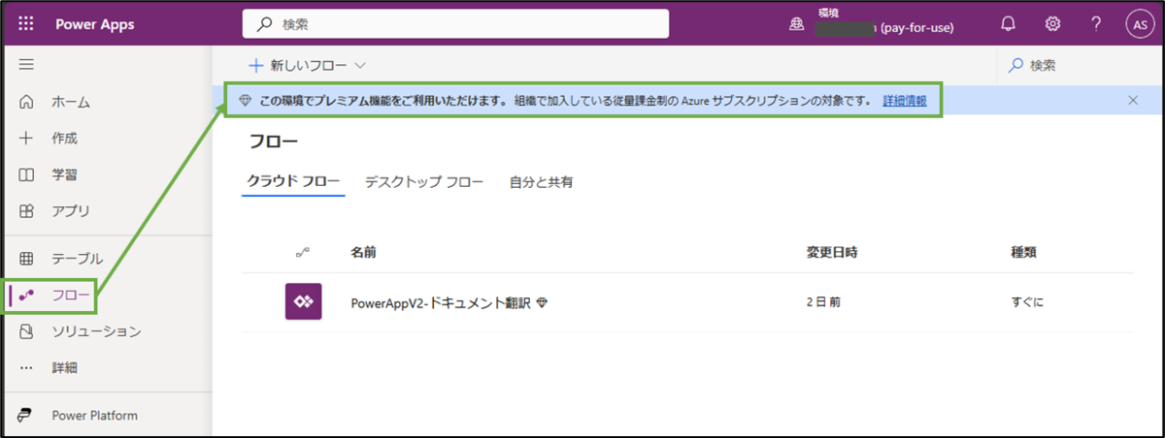Open the AS account avatar
Viewport: 1165px width, 438px height.
[x=1140, y=25]
